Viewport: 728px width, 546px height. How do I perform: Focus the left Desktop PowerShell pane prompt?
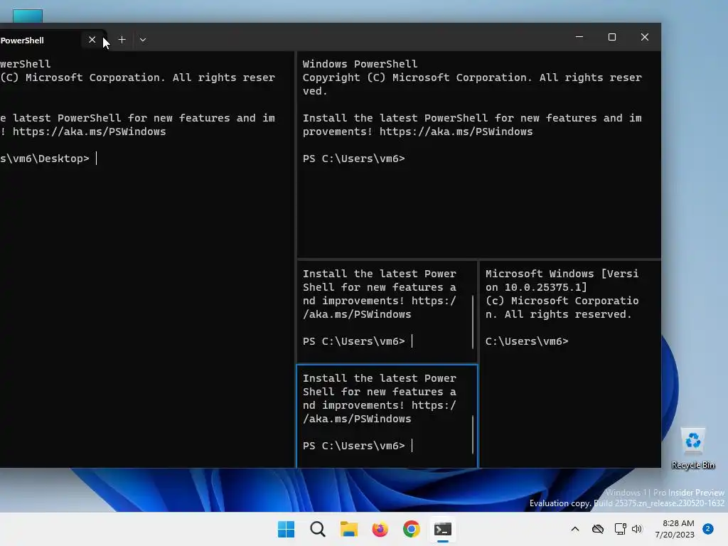click(48, 159)
